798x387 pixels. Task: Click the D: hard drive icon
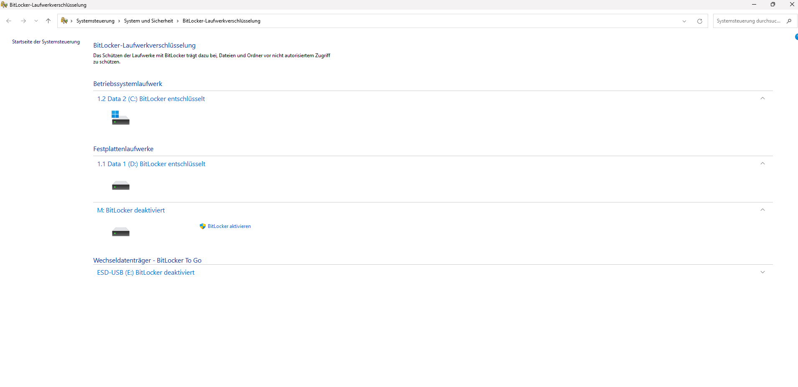(x=121, y=185)
